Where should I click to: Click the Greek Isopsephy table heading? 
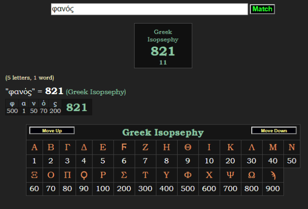[163, 132]
